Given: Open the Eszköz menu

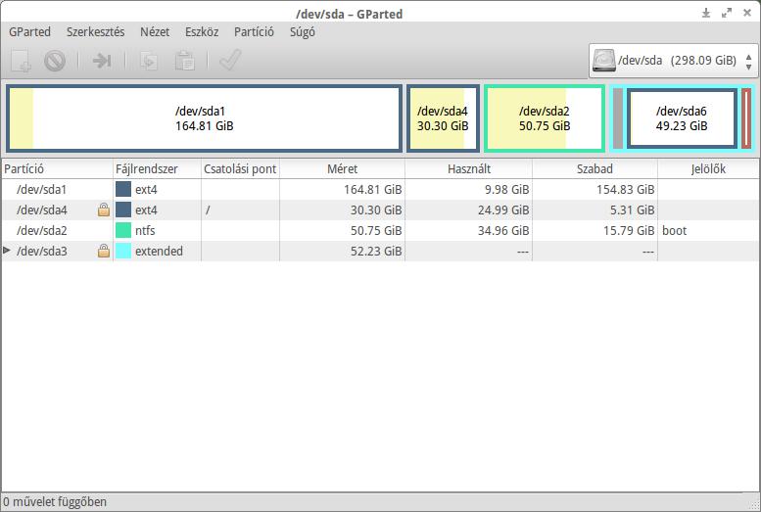Looking at the screenshot, I should click(202, 32).
